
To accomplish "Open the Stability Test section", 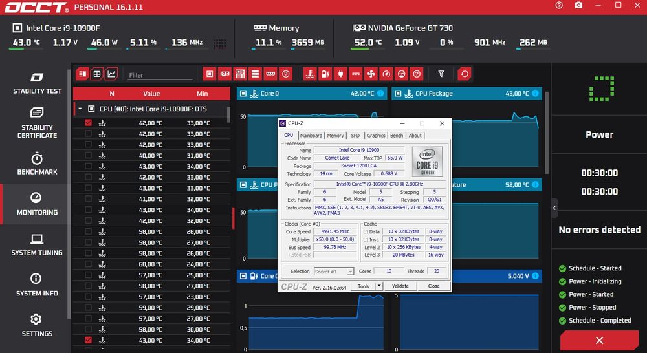I will (x=37, y=83).
